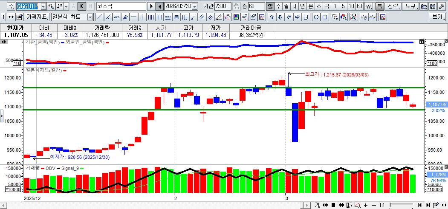Select the trend line drawing tool
This screenshot has height=209, width=448.
coord(99,17)
